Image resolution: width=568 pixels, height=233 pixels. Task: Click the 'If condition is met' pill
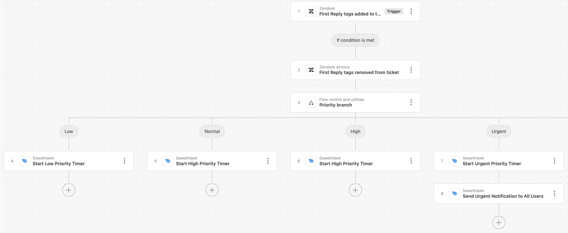tap(355, 40)
